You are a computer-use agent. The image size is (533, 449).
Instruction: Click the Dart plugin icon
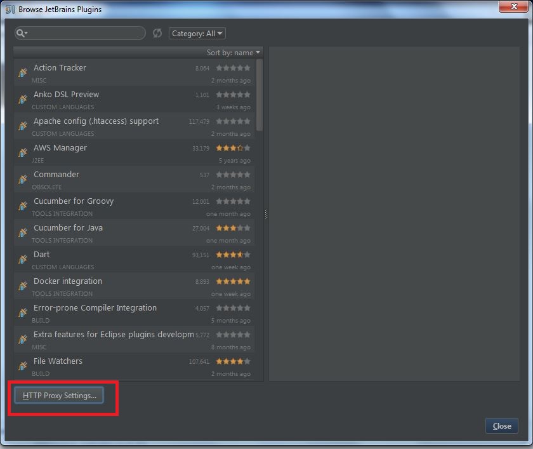tap(23, 259)
